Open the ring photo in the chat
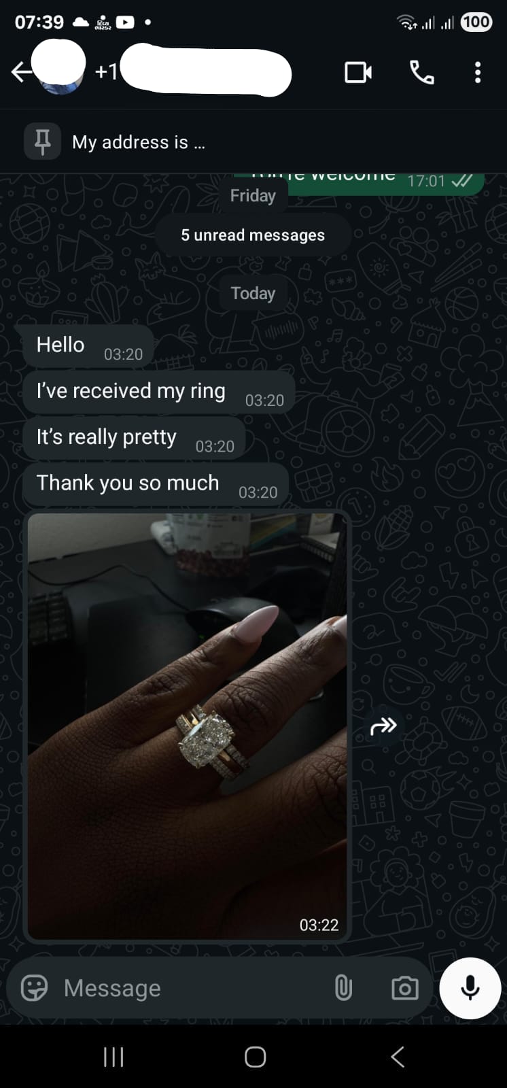 click(x=187, y=726)
